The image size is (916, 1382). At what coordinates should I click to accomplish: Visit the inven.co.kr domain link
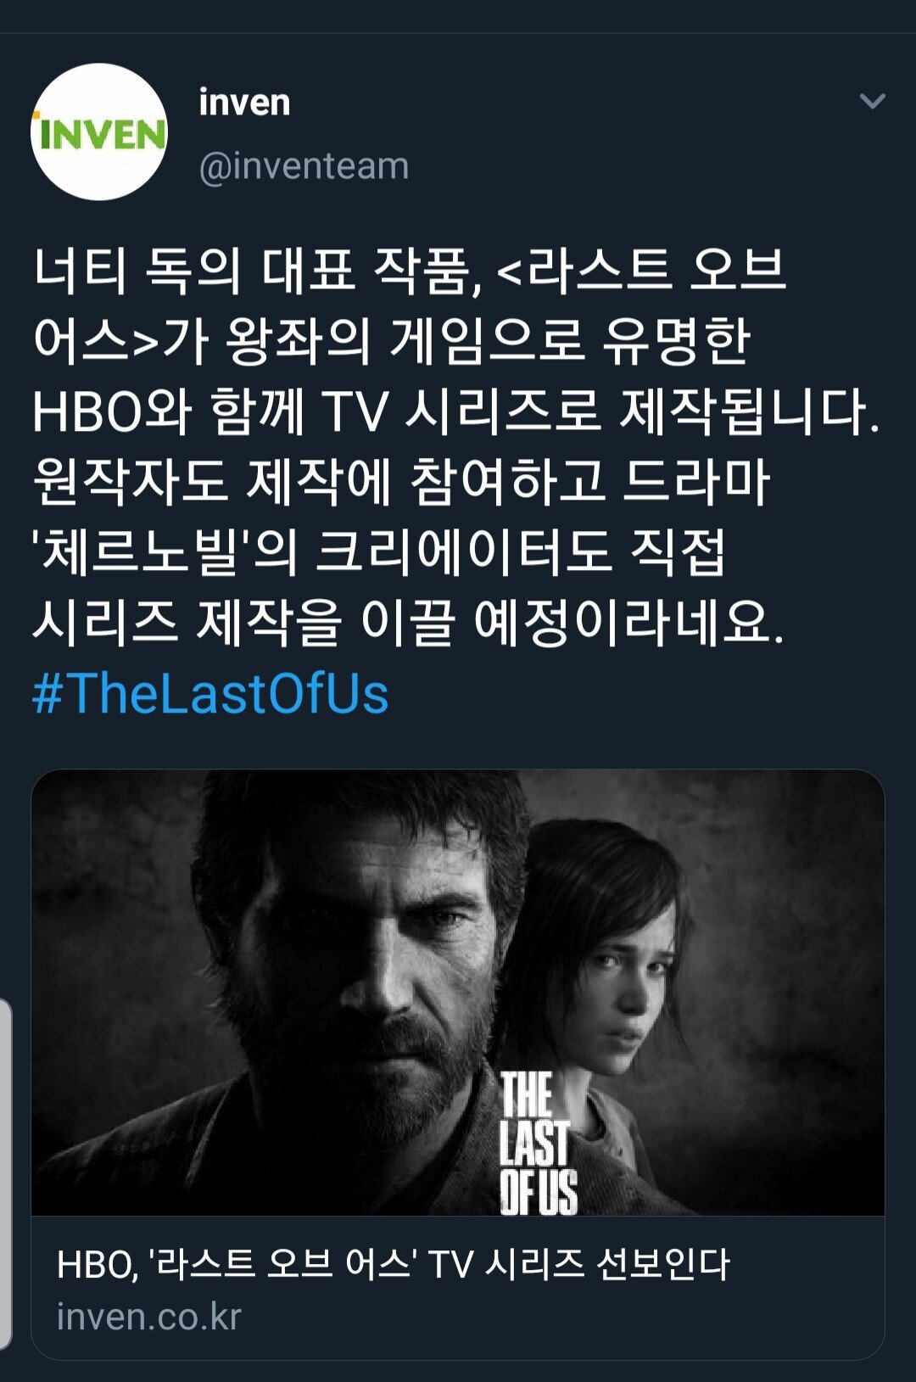pyautogui.click(x=149, y=1317)
